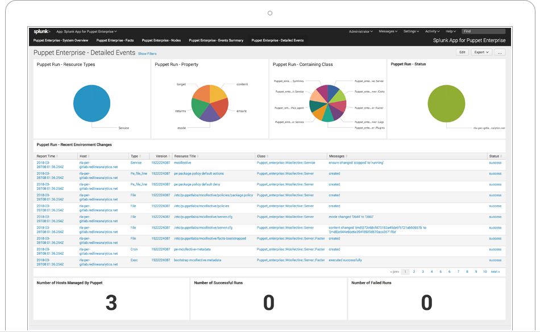Open the Messages dropdown

[x=388, y=31]
